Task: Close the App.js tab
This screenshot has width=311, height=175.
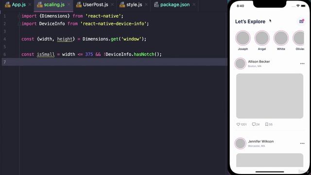Action: [30, 4]
